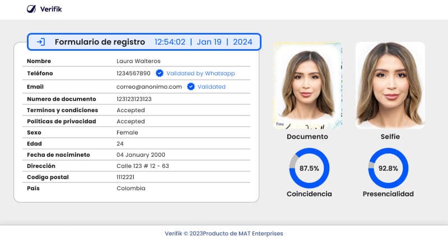Click the Presencialidad label
This screenshot has width=448, height=241.
388,194
